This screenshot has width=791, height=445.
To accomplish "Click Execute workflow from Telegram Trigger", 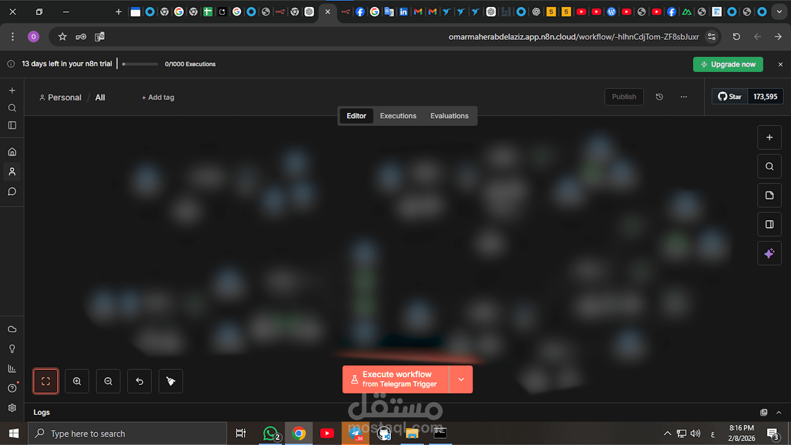I will (x=395, y=379).
